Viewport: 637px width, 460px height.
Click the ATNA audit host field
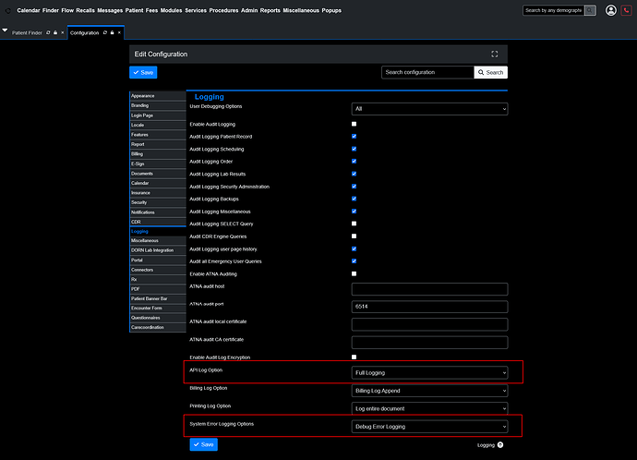(x=429, y=289)
